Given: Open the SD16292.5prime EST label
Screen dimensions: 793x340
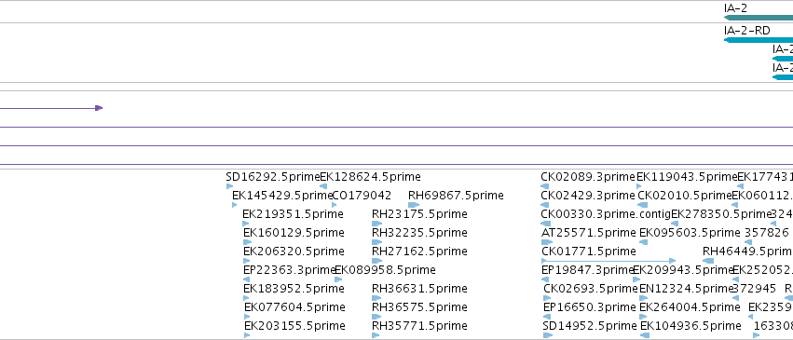Looking at the screenshot, I should (x=273, y=177).
